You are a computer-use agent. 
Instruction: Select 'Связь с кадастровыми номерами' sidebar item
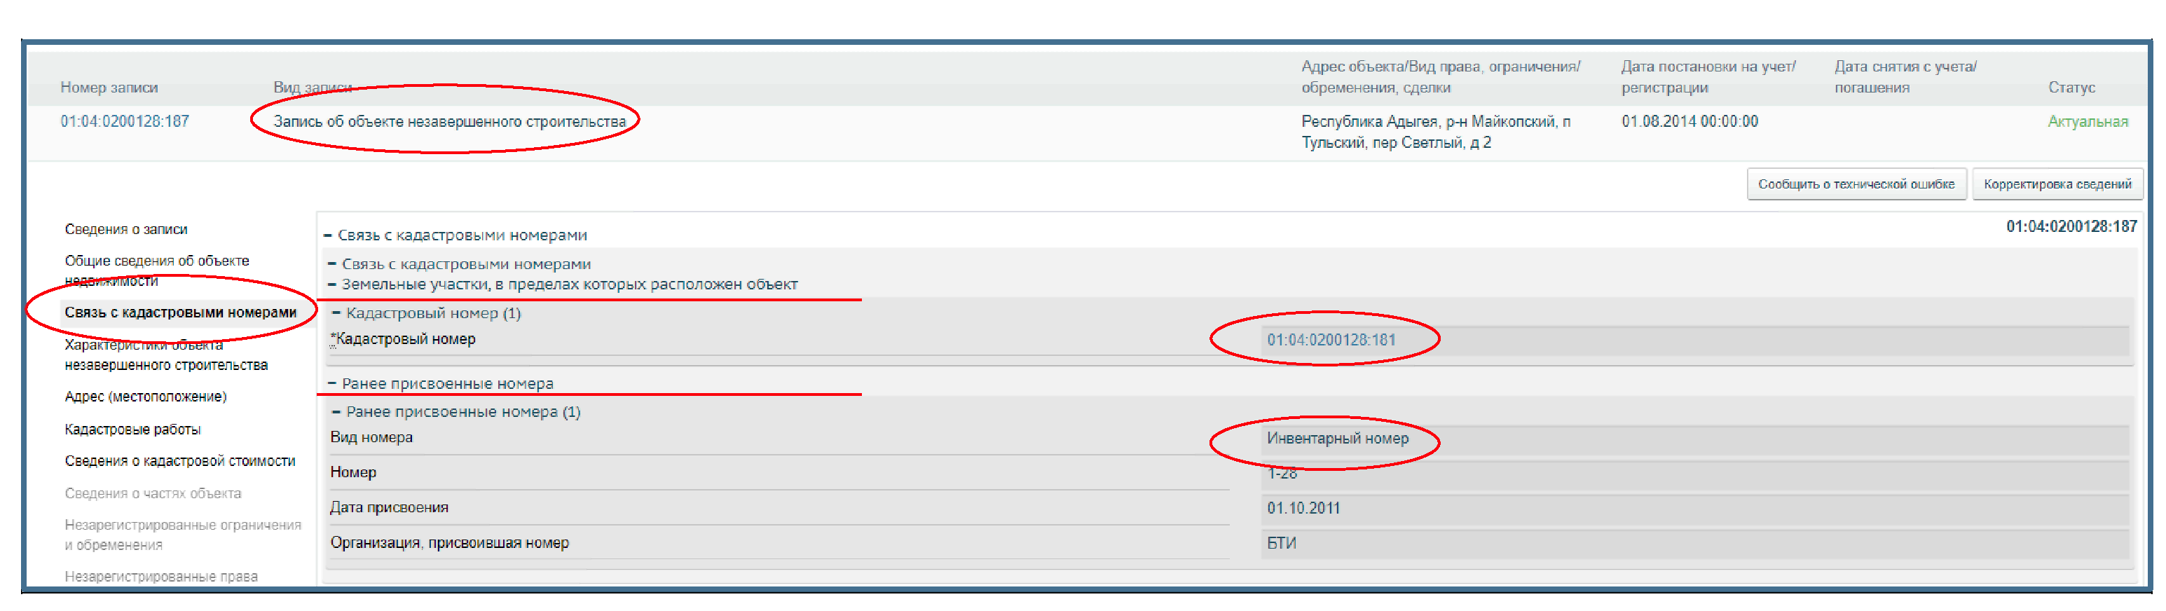180,313
